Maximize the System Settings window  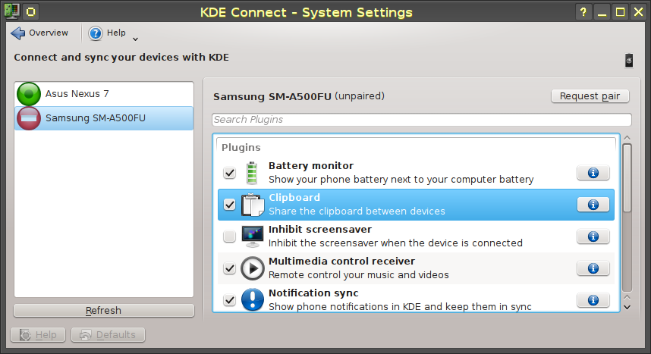click(x=621, y=11)
